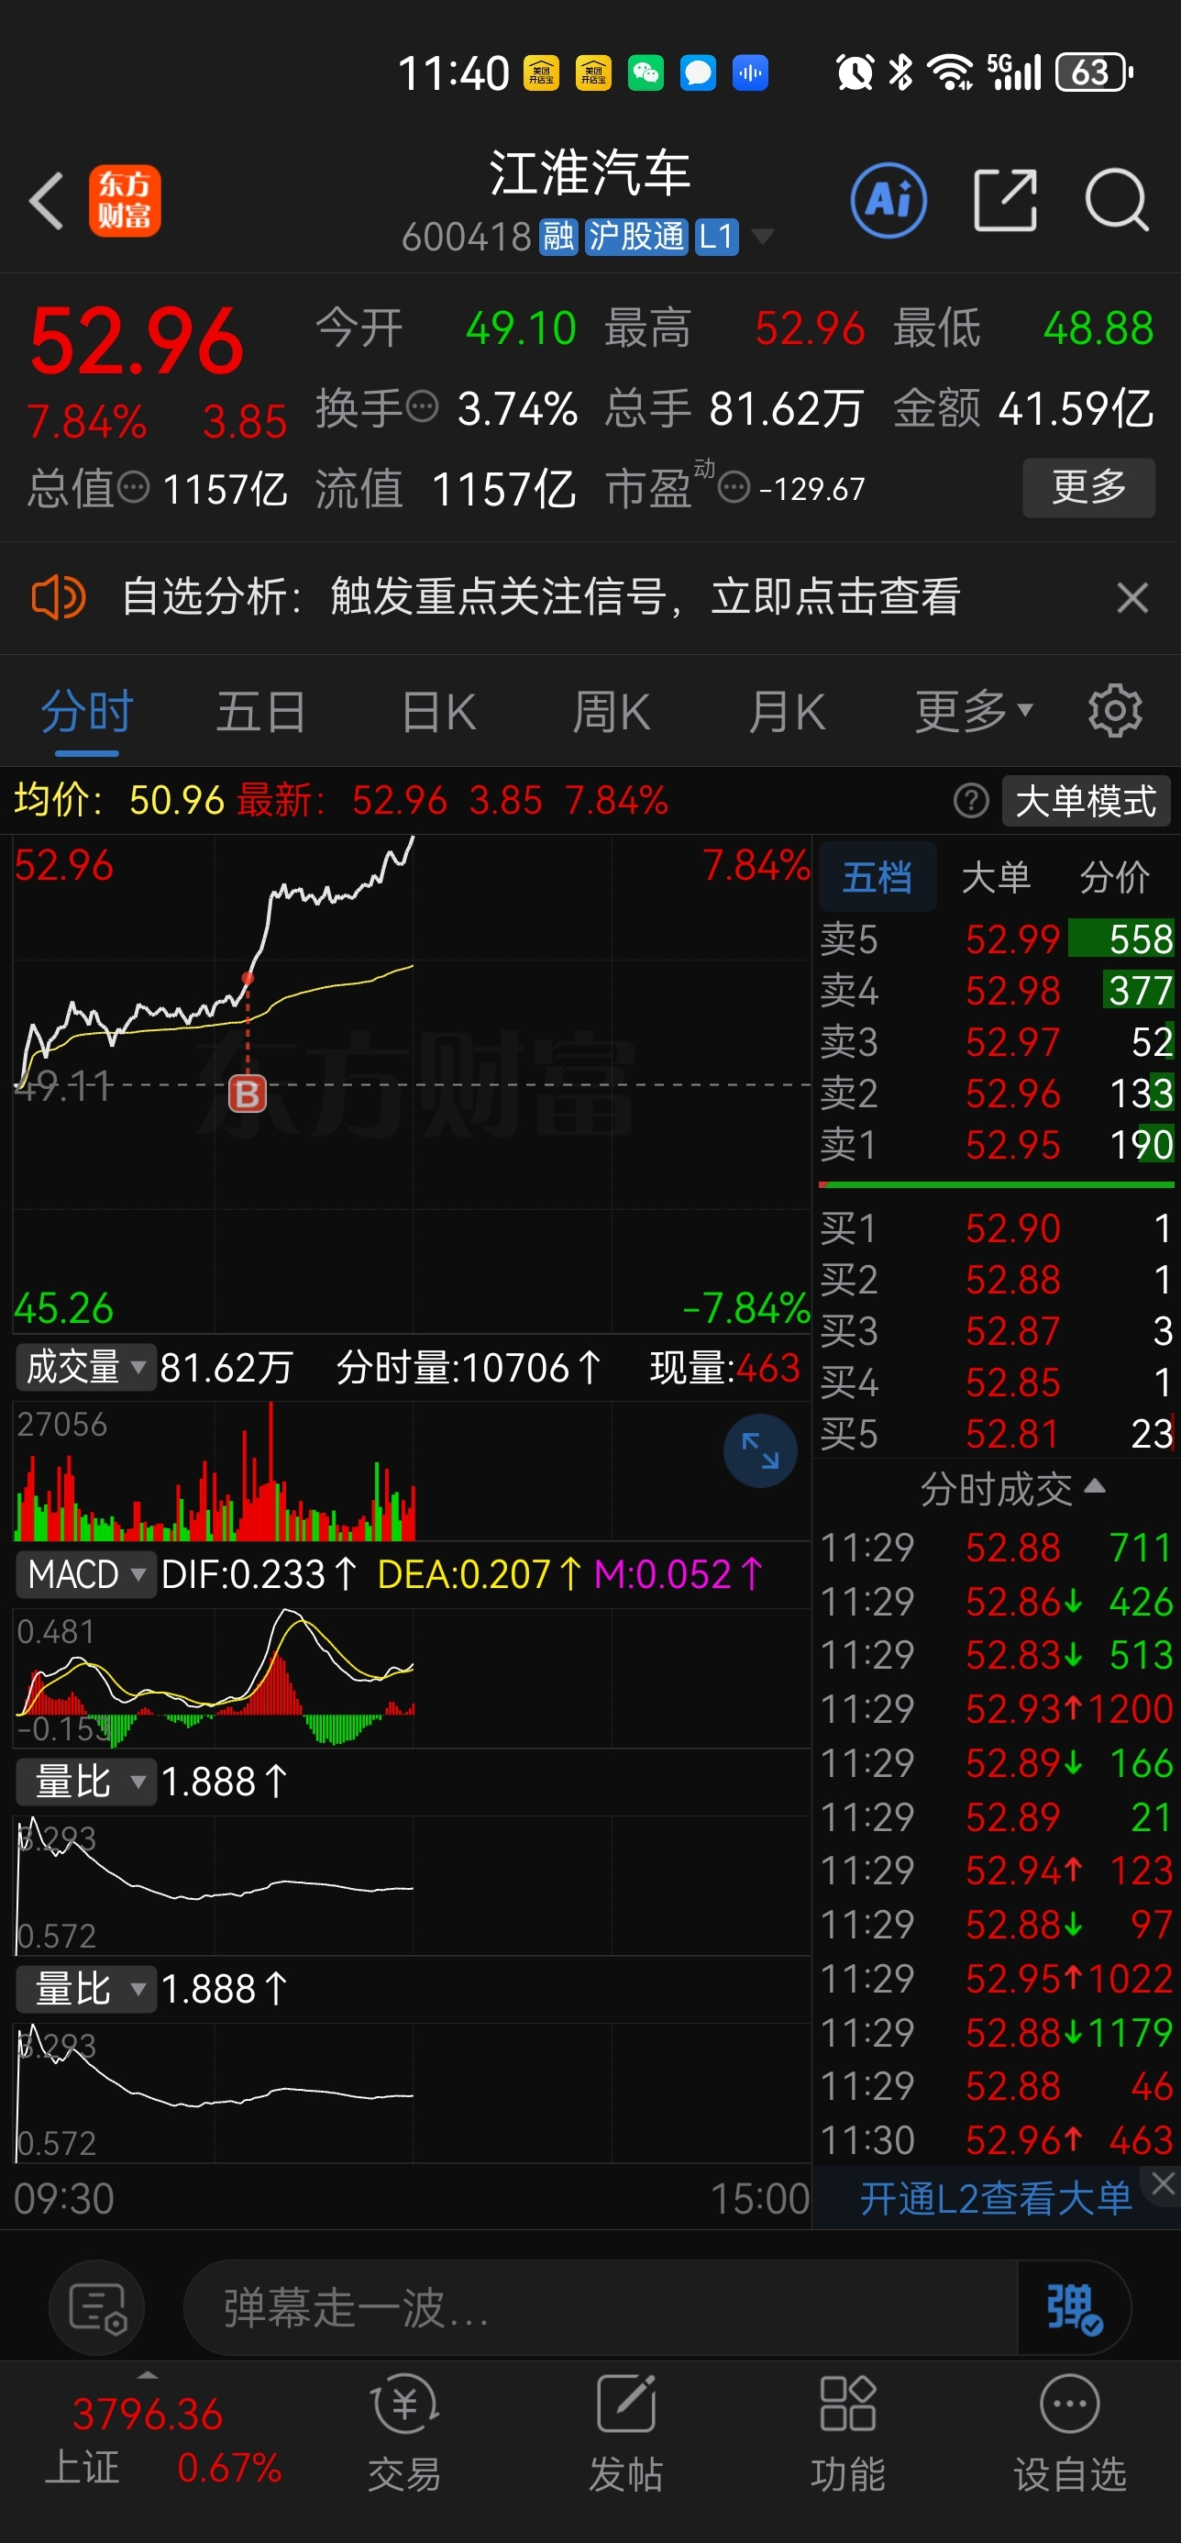
Task: Toggle 大单模式 button
Action: [1086, 801]
